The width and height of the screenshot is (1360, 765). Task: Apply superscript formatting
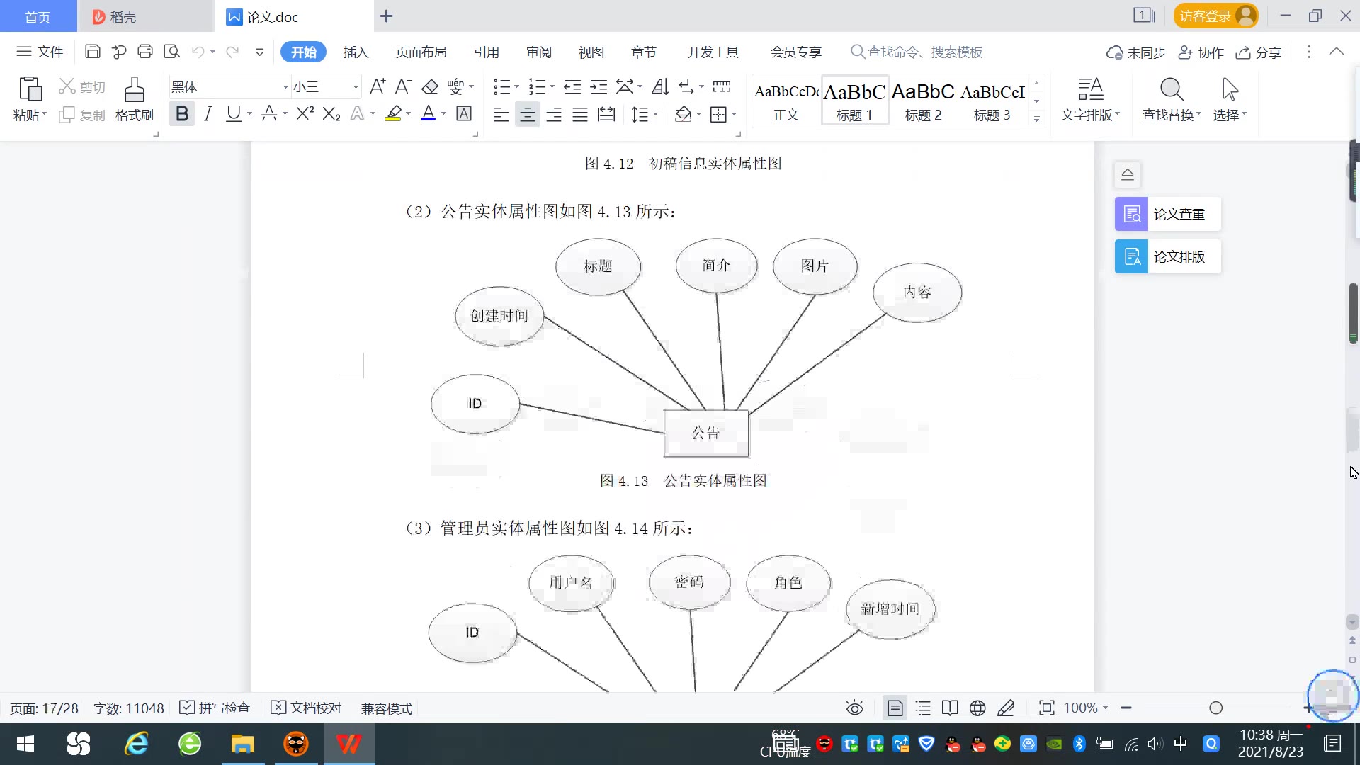(305, 114)
